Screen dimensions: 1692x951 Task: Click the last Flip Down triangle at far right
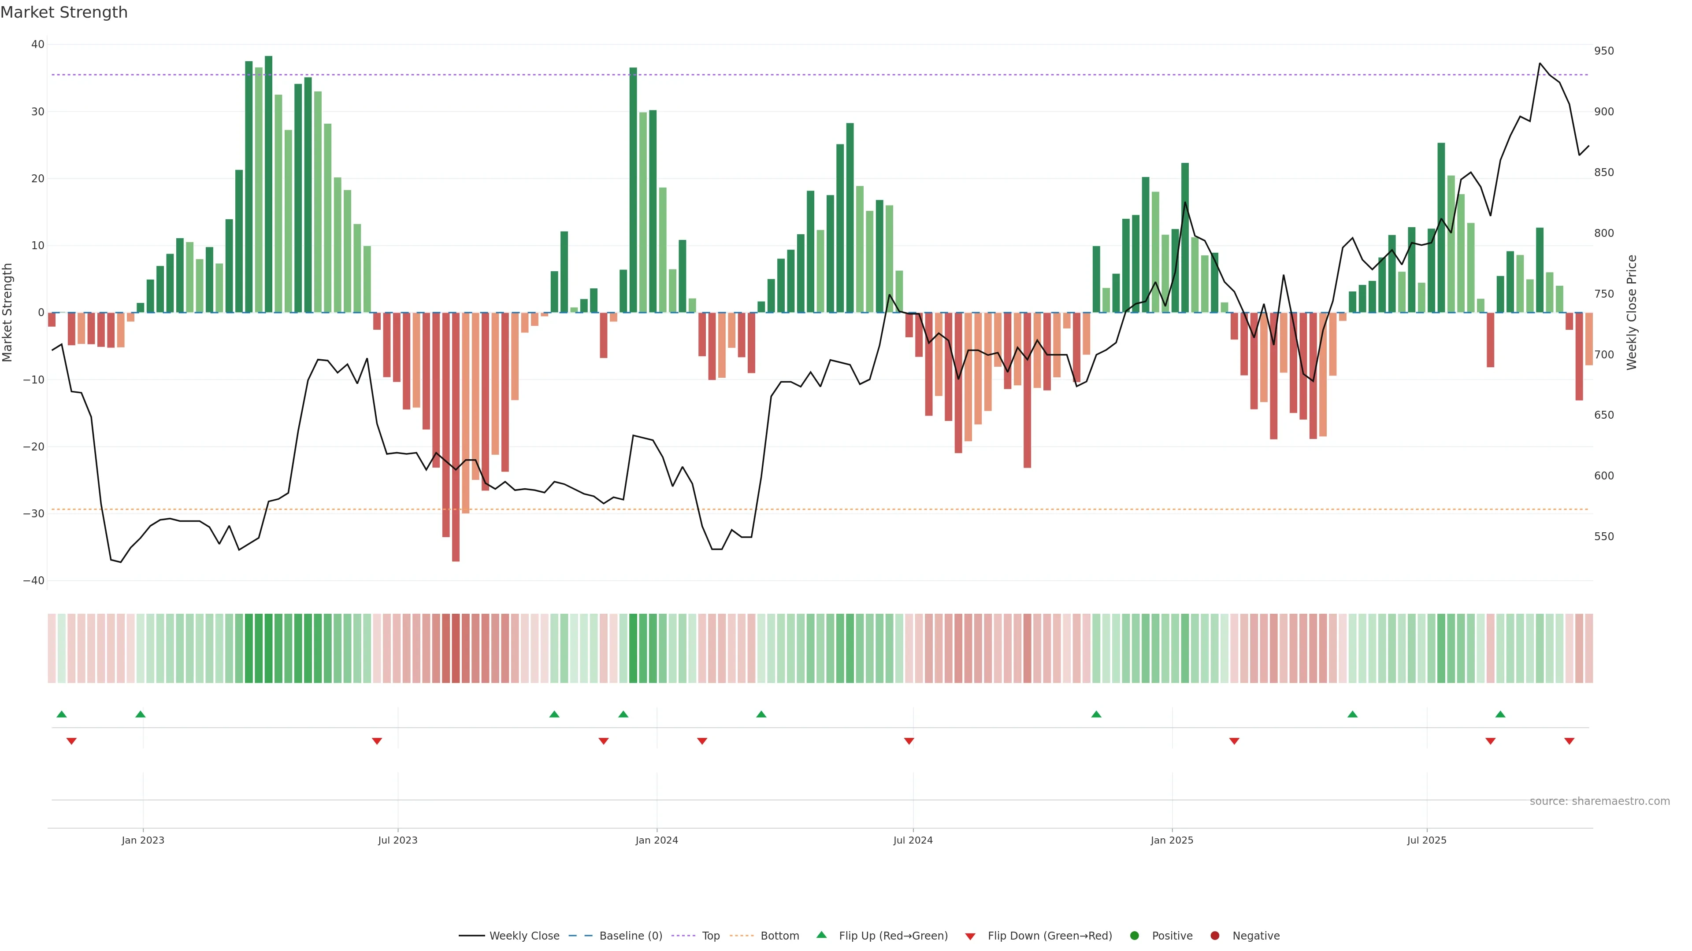[1569, 741]
